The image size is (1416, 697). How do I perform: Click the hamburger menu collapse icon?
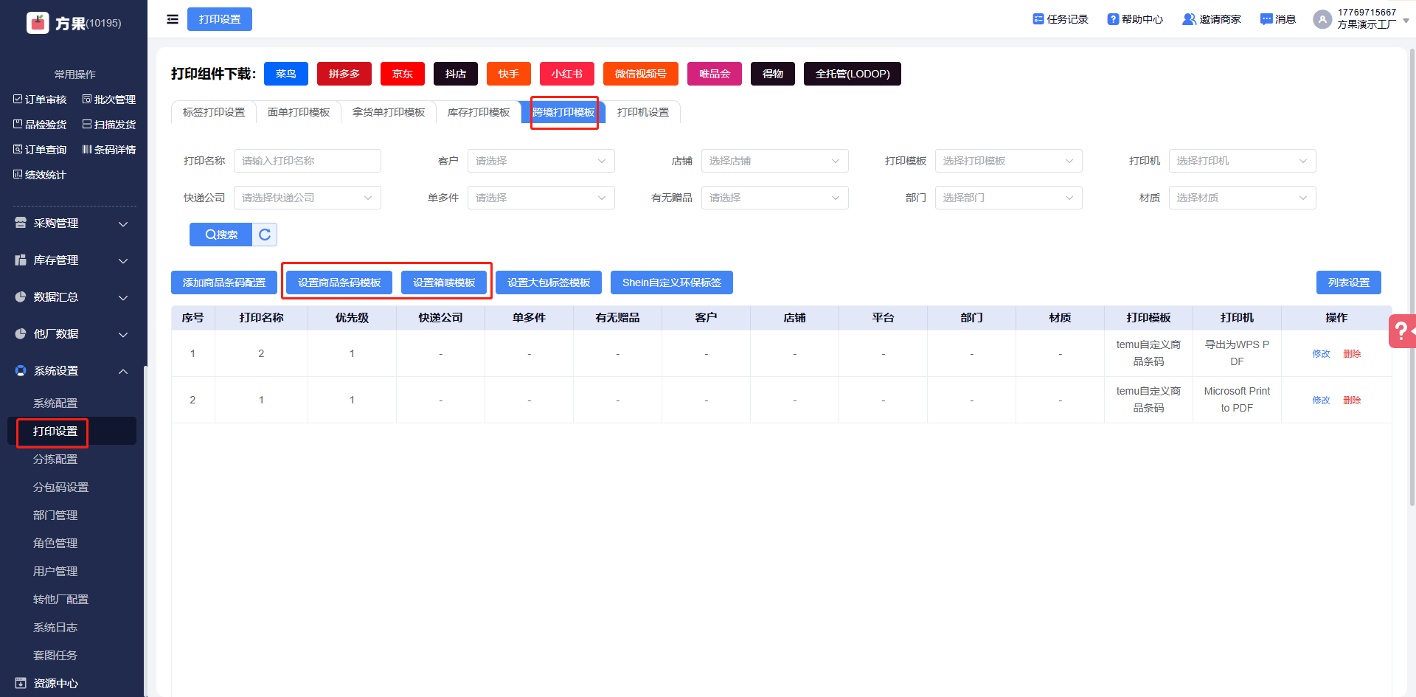pyautogui.click(x=173, y=19)
